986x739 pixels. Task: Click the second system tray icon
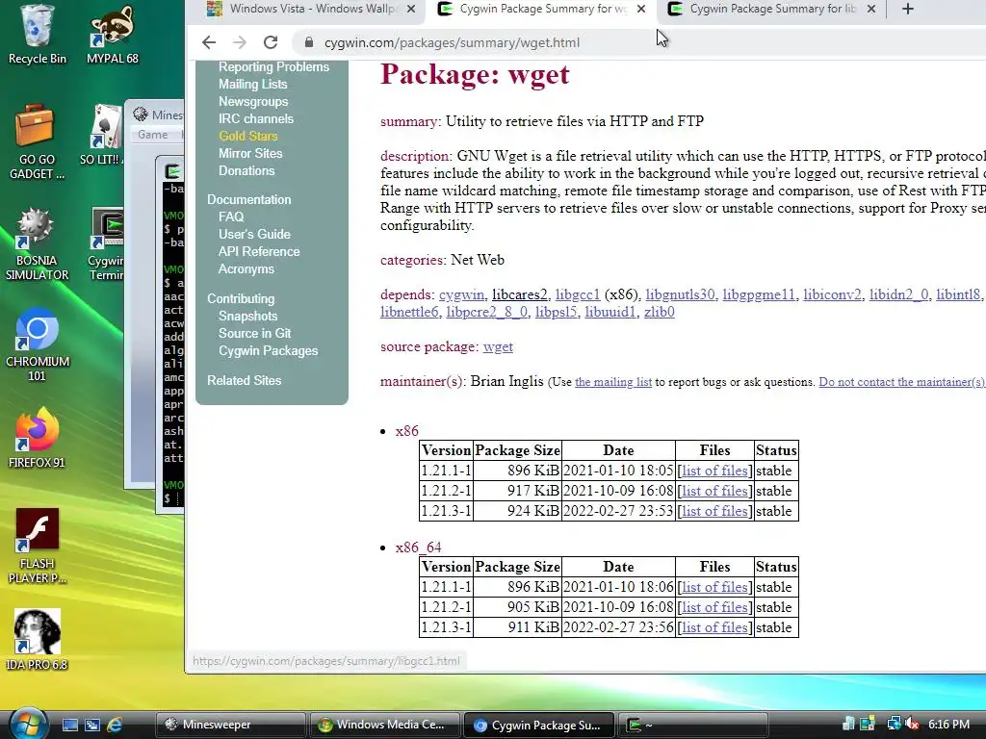(868, 724)
